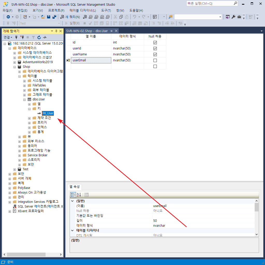Switch to categorized view in 열 속성
The height and width of the screenshot is (265, 265).
[73, 195]
